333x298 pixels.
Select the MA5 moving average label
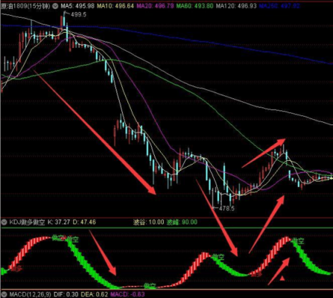[77, 5]
